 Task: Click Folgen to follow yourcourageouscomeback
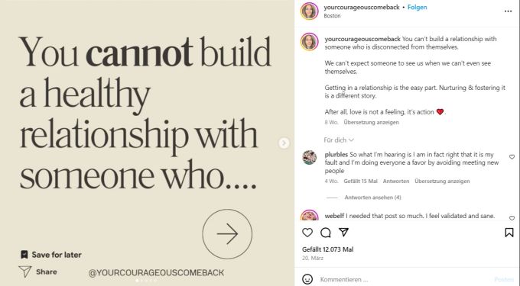tap(418, 8)
